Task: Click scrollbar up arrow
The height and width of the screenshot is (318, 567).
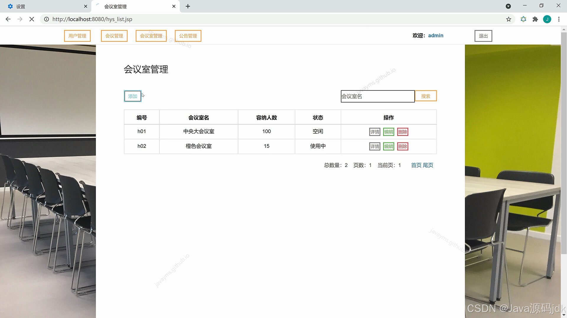Action: coord(564,29)
